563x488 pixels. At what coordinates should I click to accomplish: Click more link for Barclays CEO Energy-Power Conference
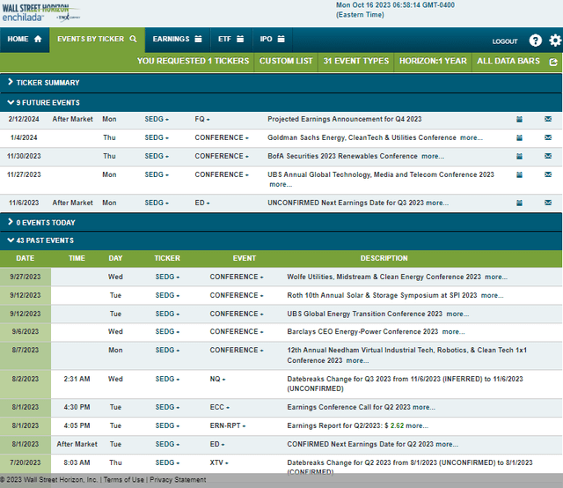[x=453, y=331]
